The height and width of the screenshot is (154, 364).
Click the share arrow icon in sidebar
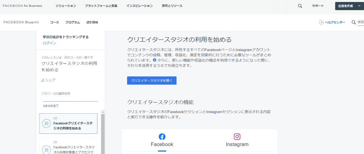[43, 80]
